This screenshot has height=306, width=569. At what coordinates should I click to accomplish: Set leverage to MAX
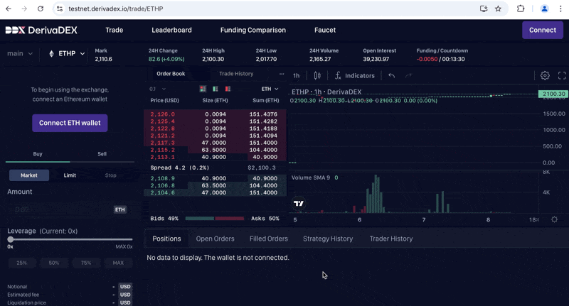pyautogui.click(x=118, y=263)
